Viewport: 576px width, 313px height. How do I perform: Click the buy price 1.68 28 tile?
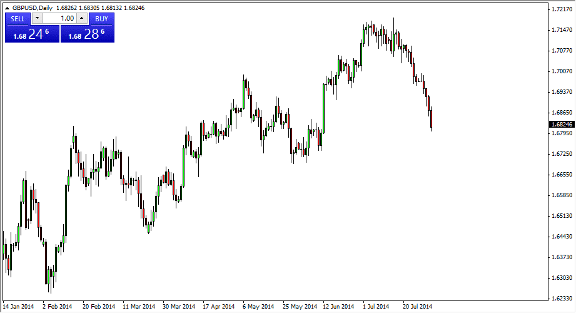[88, 35]
